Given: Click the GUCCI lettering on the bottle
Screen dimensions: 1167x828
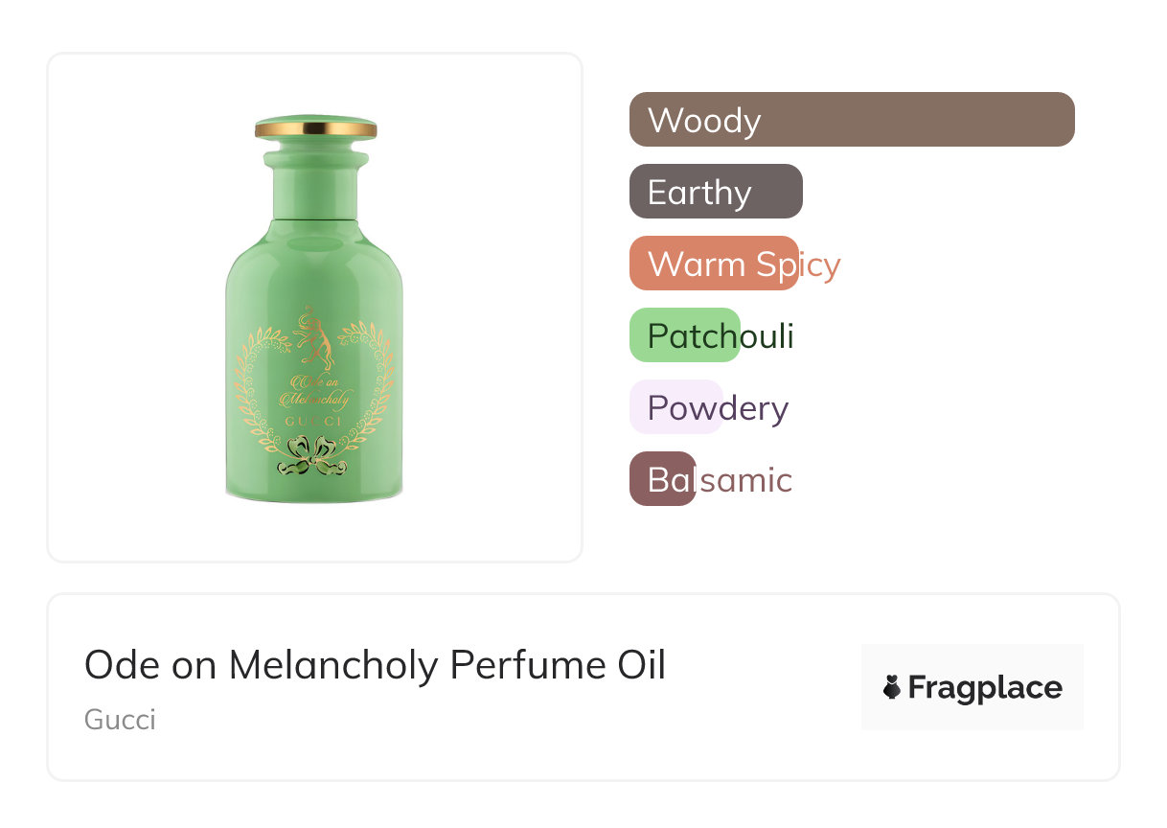Looking at the screenshot, I should pyautogui.click(x=313, y=422).
